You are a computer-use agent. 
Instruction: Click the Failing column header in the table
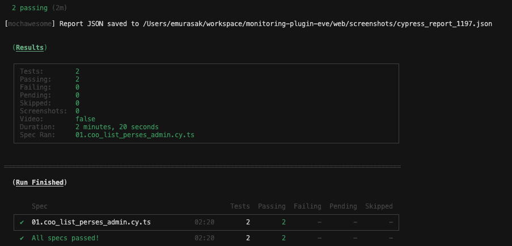coord(307,206)
